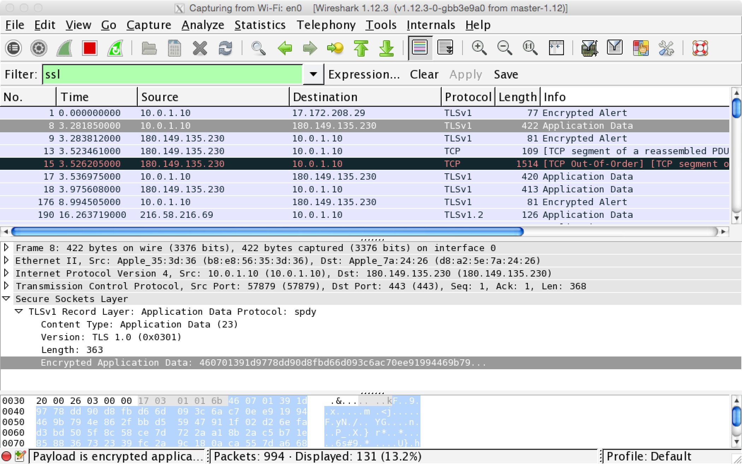The height and width of the screenshot is (464, 742).
Task: Click the find packet magnifier icon
Action: [258, 48]
